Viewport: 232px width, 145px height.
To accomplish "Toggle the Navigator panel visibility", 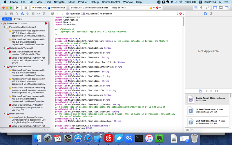I will point(215,8).
